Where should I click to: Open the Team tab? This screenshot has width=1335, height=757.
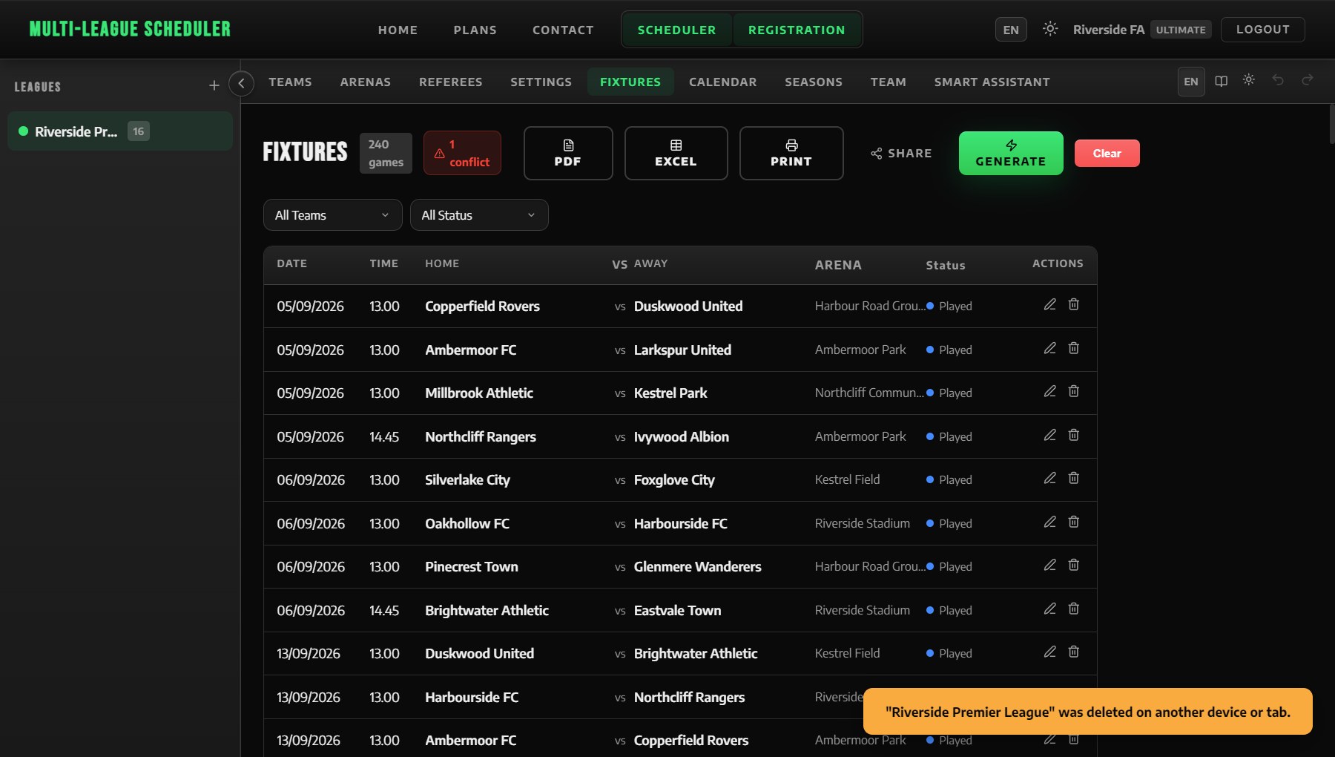(889, 82)
